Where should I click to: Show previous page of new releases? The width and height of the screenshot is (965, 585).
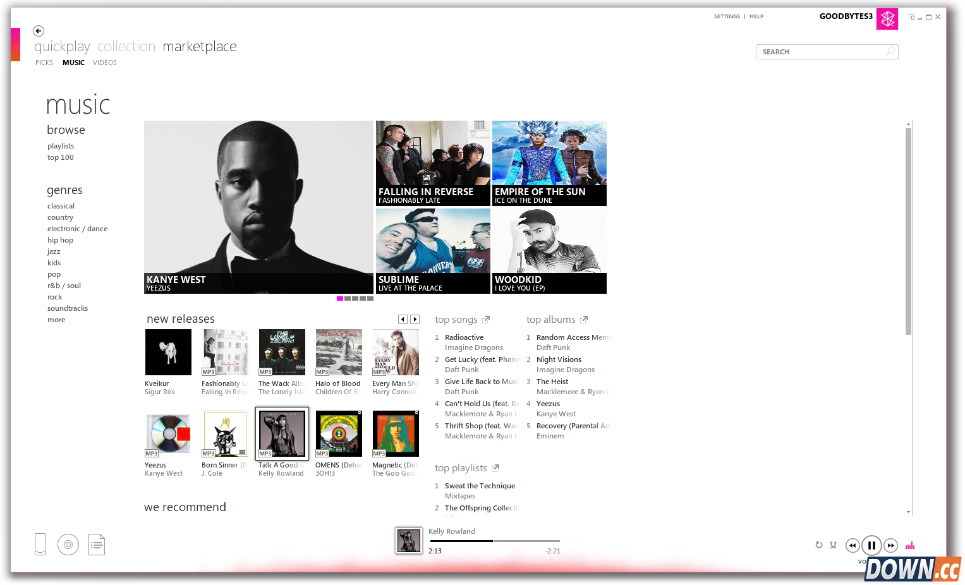coord(403,319)
